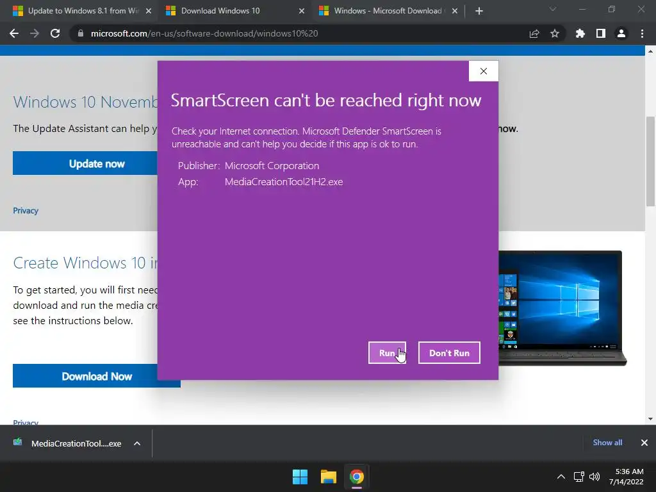The width and height of the screenshot is (656, 492).
Task: Open the tab search dropdown chevron
Action: click(553, 9)
